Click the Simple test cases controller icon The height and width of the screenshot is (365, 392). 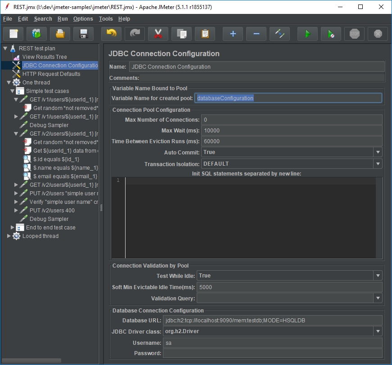click(x=20, y=91)
